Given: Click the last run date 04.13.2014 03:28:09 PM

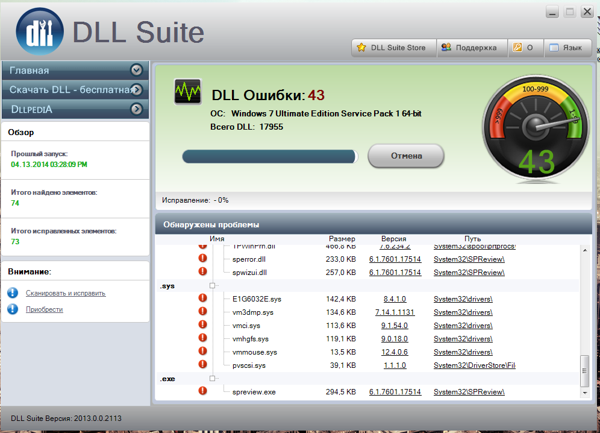Looking at the screenshot, I should coord(49,165).
